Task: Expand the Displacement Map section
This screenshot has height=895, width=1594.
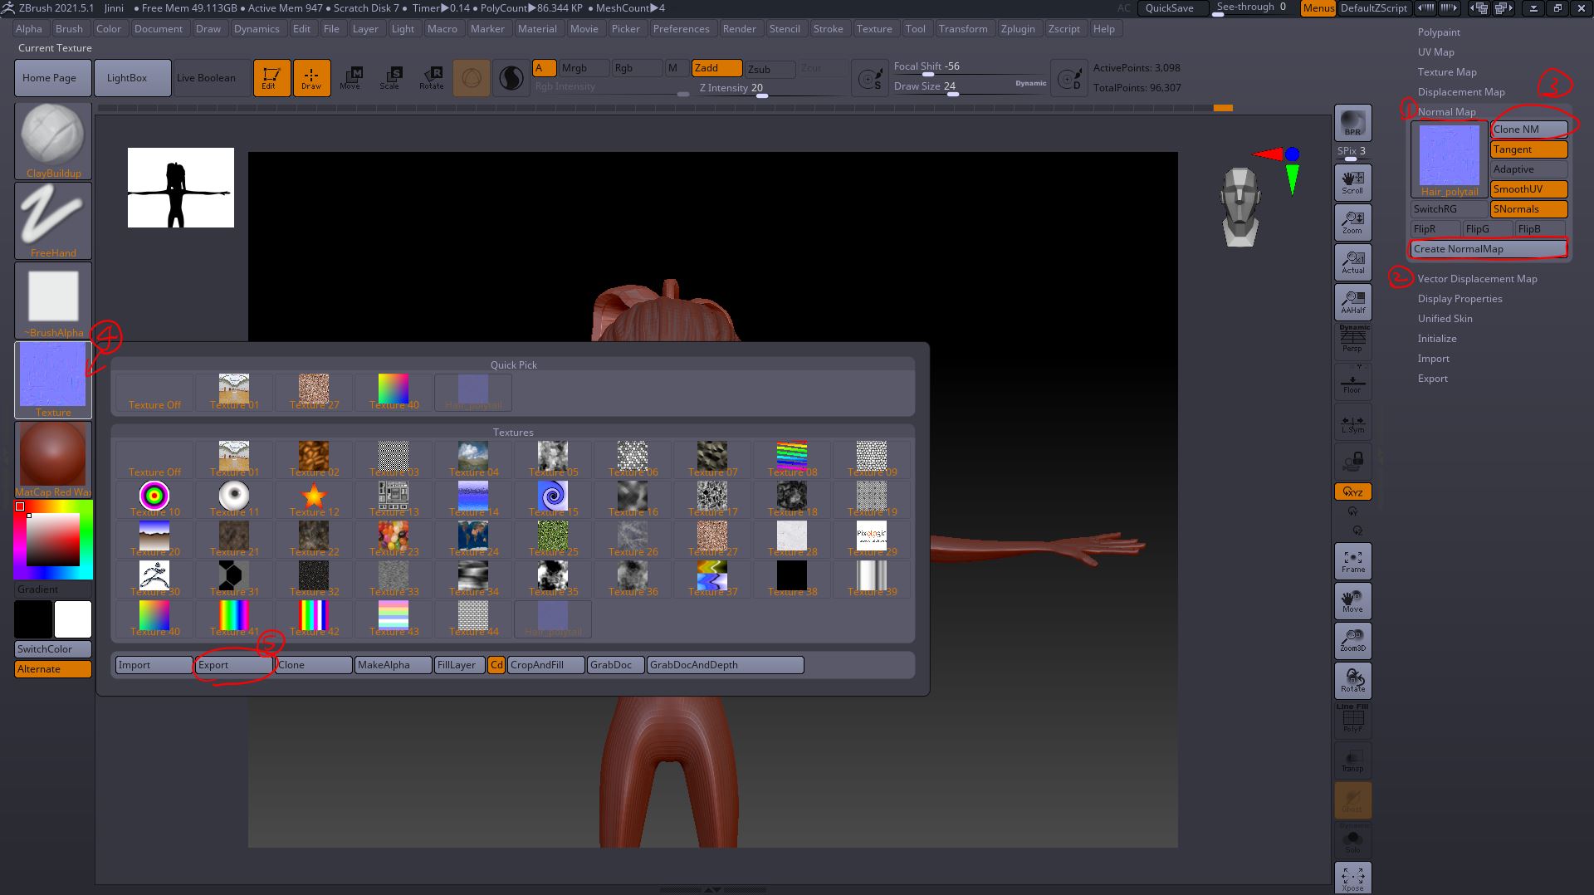Action: click(x=1461, y=91)
